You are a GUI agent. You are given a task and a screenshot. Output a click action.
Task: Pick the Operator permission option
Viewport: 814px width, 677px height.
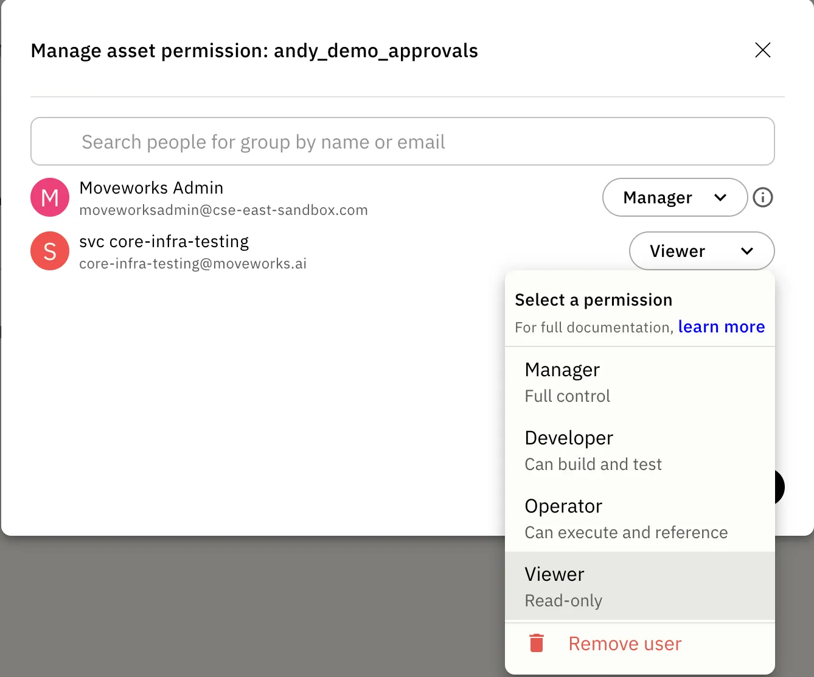(640, 518)
